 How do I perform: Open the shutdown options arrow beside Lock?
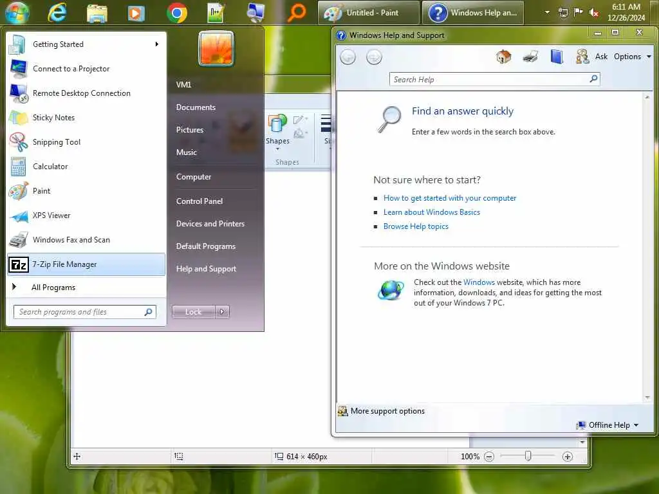point(222,312)
